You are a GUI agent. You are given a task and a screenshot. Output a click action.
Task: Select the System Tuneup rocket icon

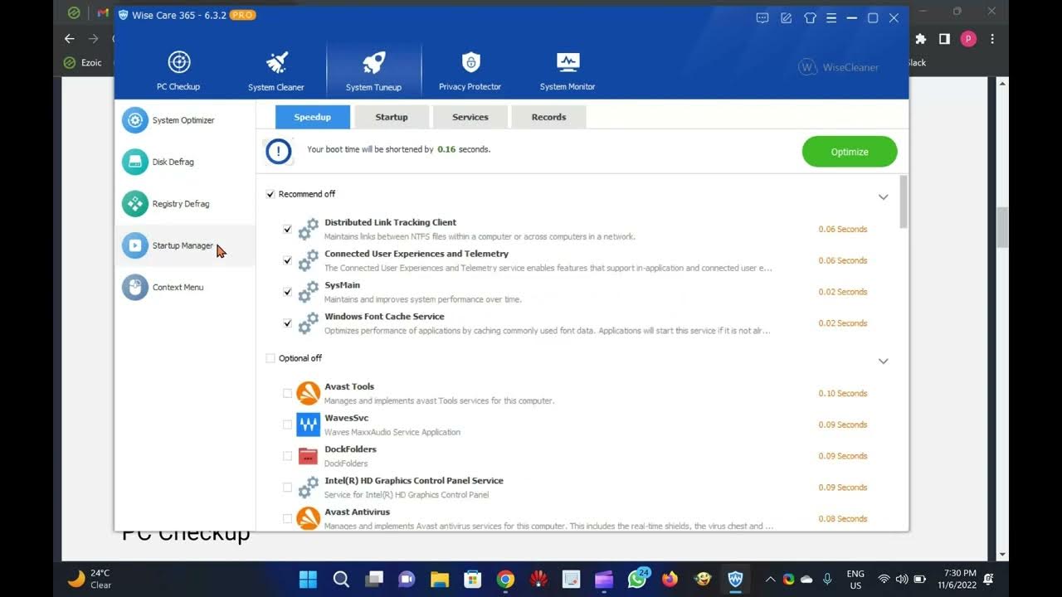pos(373,63)
